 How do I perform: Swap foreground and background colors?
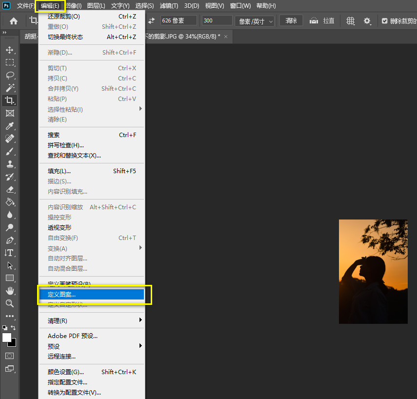[14, 328]
